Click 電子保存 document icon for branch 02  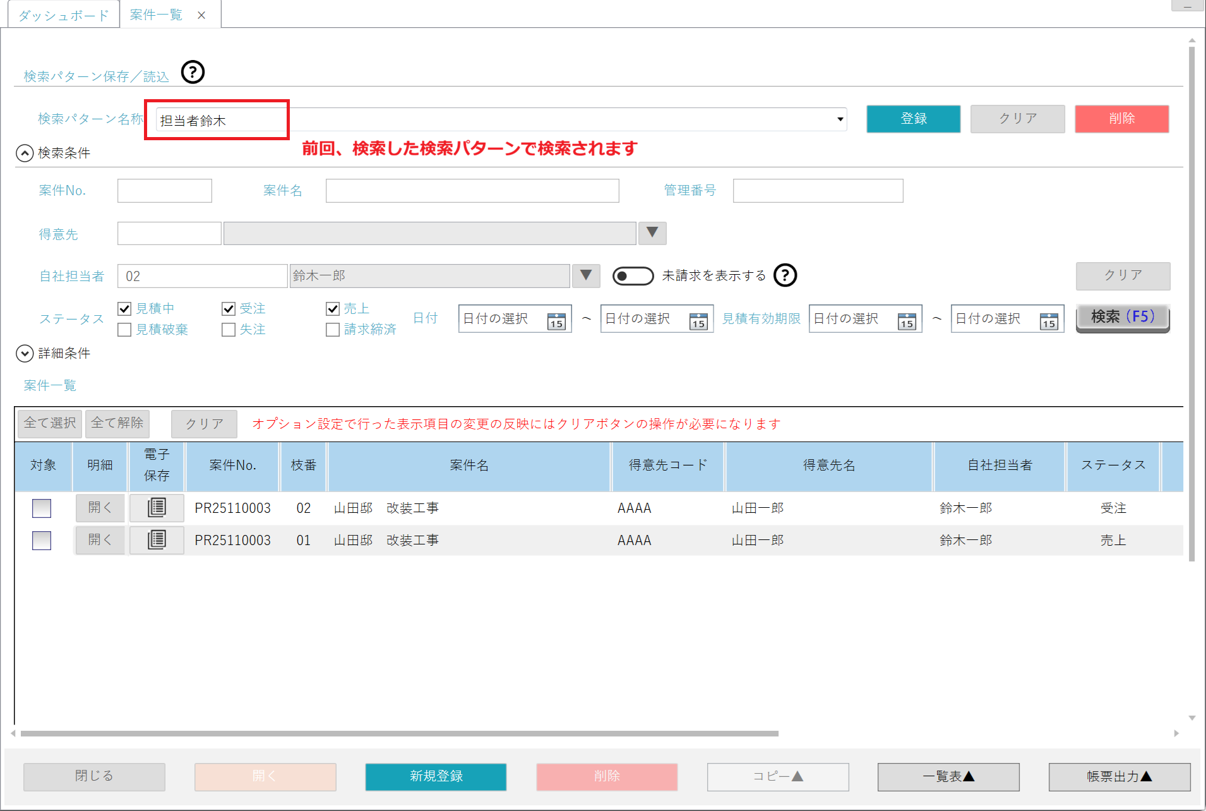click(157, 508)
